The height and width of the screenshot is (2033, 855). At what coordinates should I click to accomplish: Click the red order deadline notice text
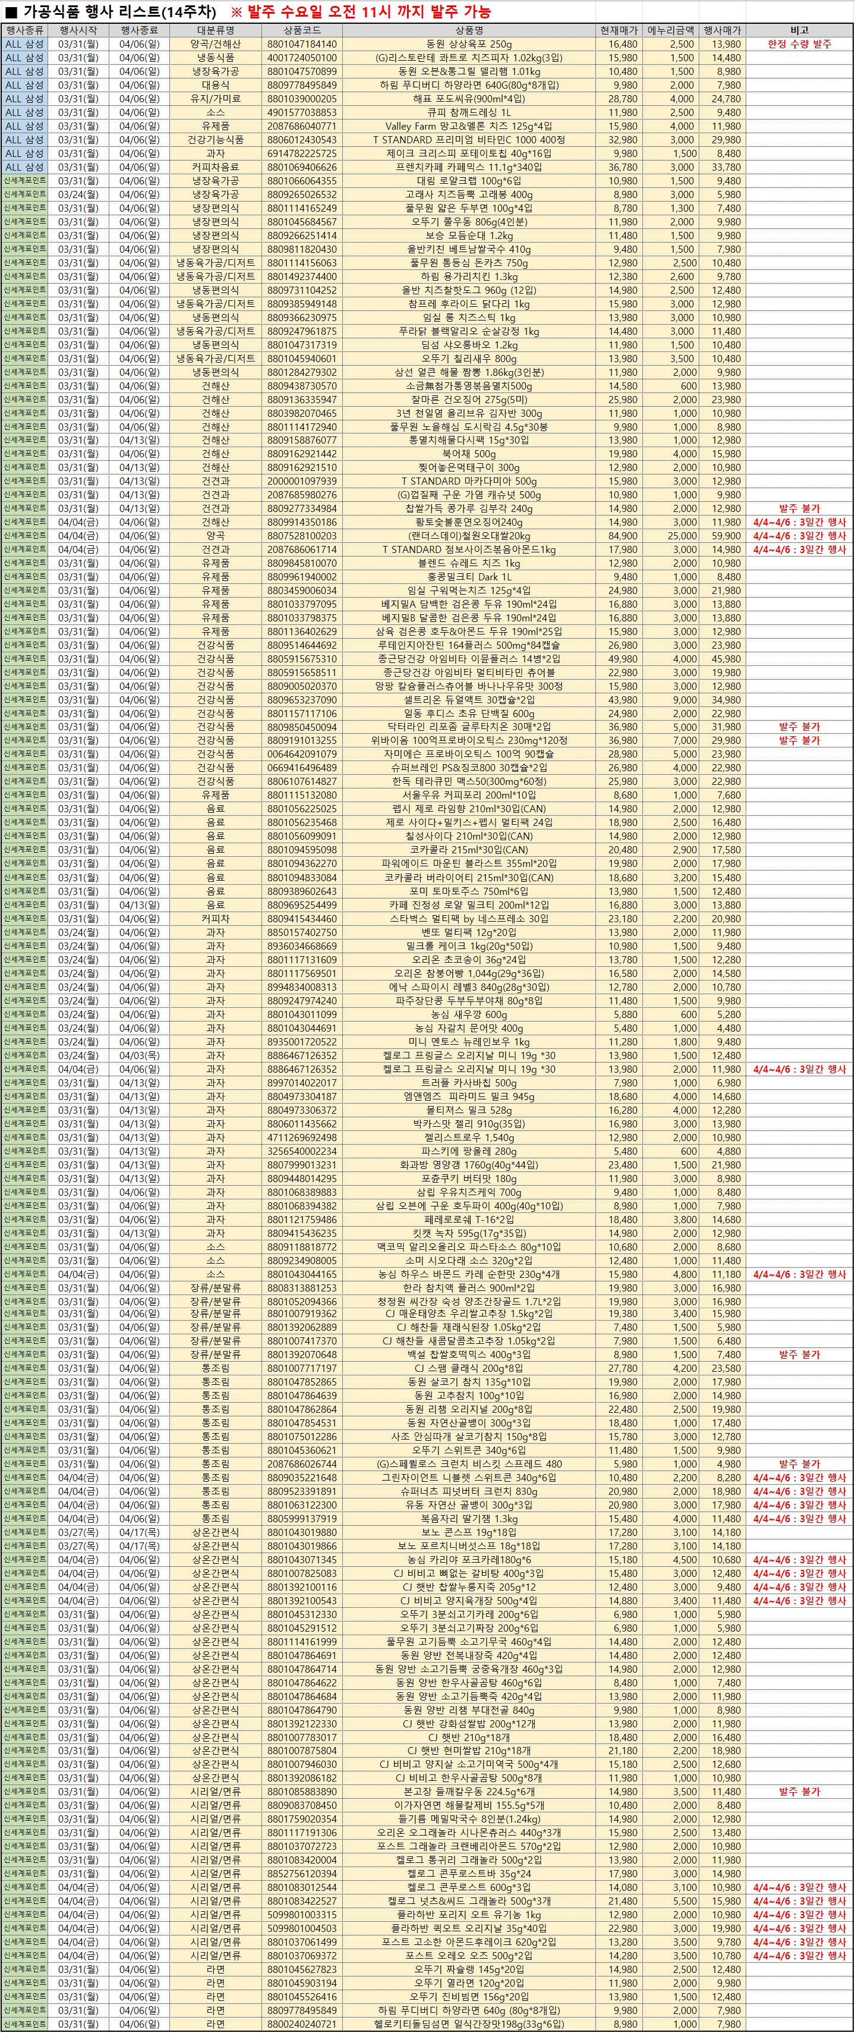coord(361,11)
